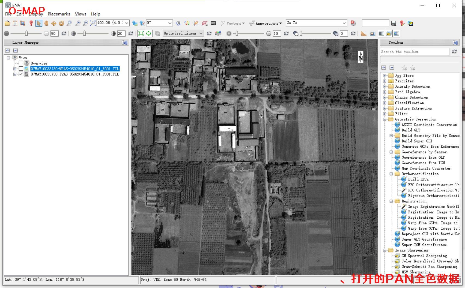Expand the Classification toolbox folder
This screenshot has width=465, height=288.
tap(384, 103)
